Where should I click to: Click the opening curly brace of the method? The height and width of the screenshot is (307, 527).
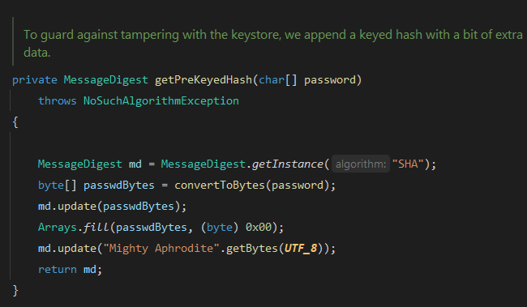click(x=15, y=122)
